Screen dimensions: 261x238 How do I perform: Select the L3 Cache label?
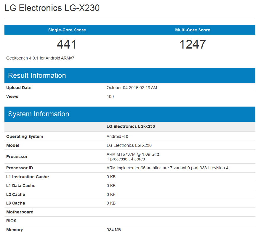pos(16,203)
